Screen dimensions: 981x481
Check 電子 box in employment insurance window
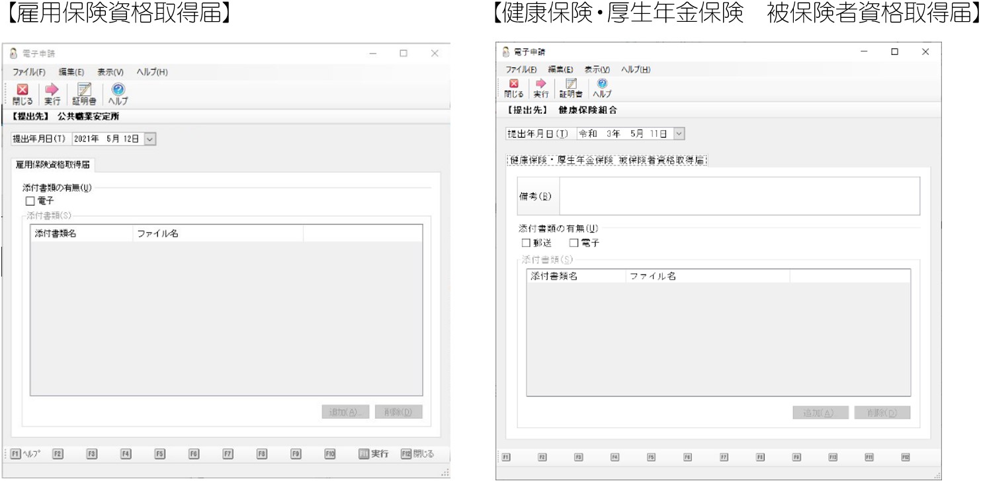coord(30,201)
